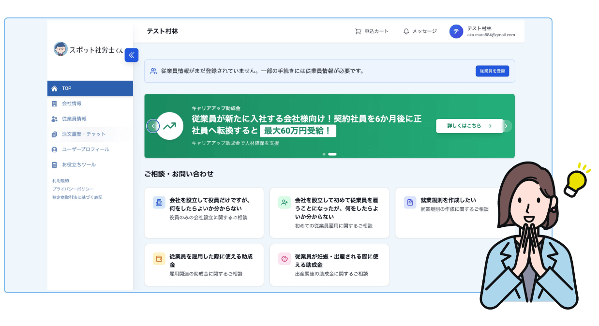Viewport: 599px width, 326px height.
Task: Click the お役立ちツール document icon
Action: [x=54, y=165]
